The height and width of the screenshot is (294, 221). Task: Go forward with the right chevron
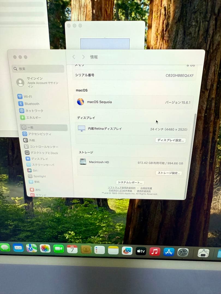point(83,57)
